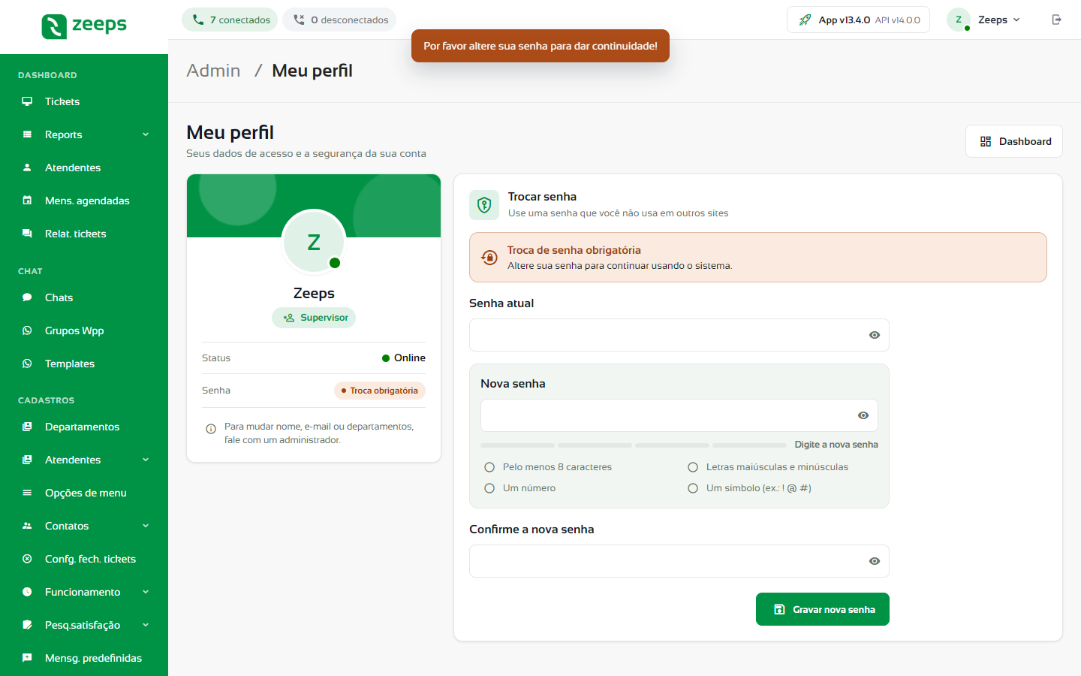Image resolution: width=1081 pixels, height=676 pixels.
Task: Click the password strength meter bar
Action: pos(634,445)
